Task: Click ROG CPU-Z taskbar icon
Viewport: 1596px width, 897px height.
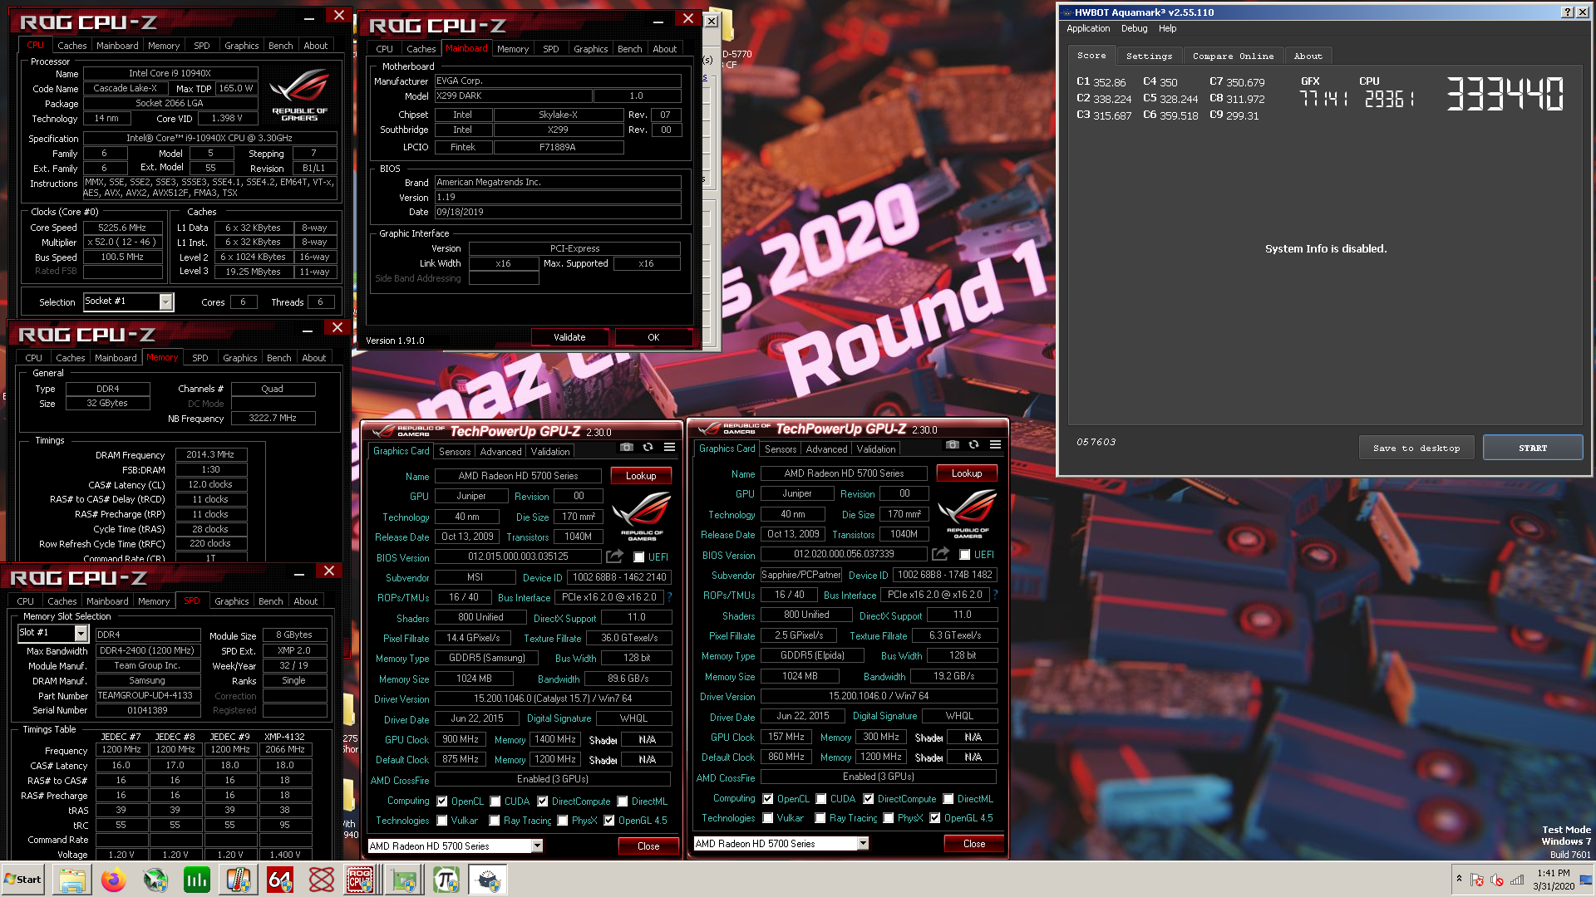Action: [361, 880]
